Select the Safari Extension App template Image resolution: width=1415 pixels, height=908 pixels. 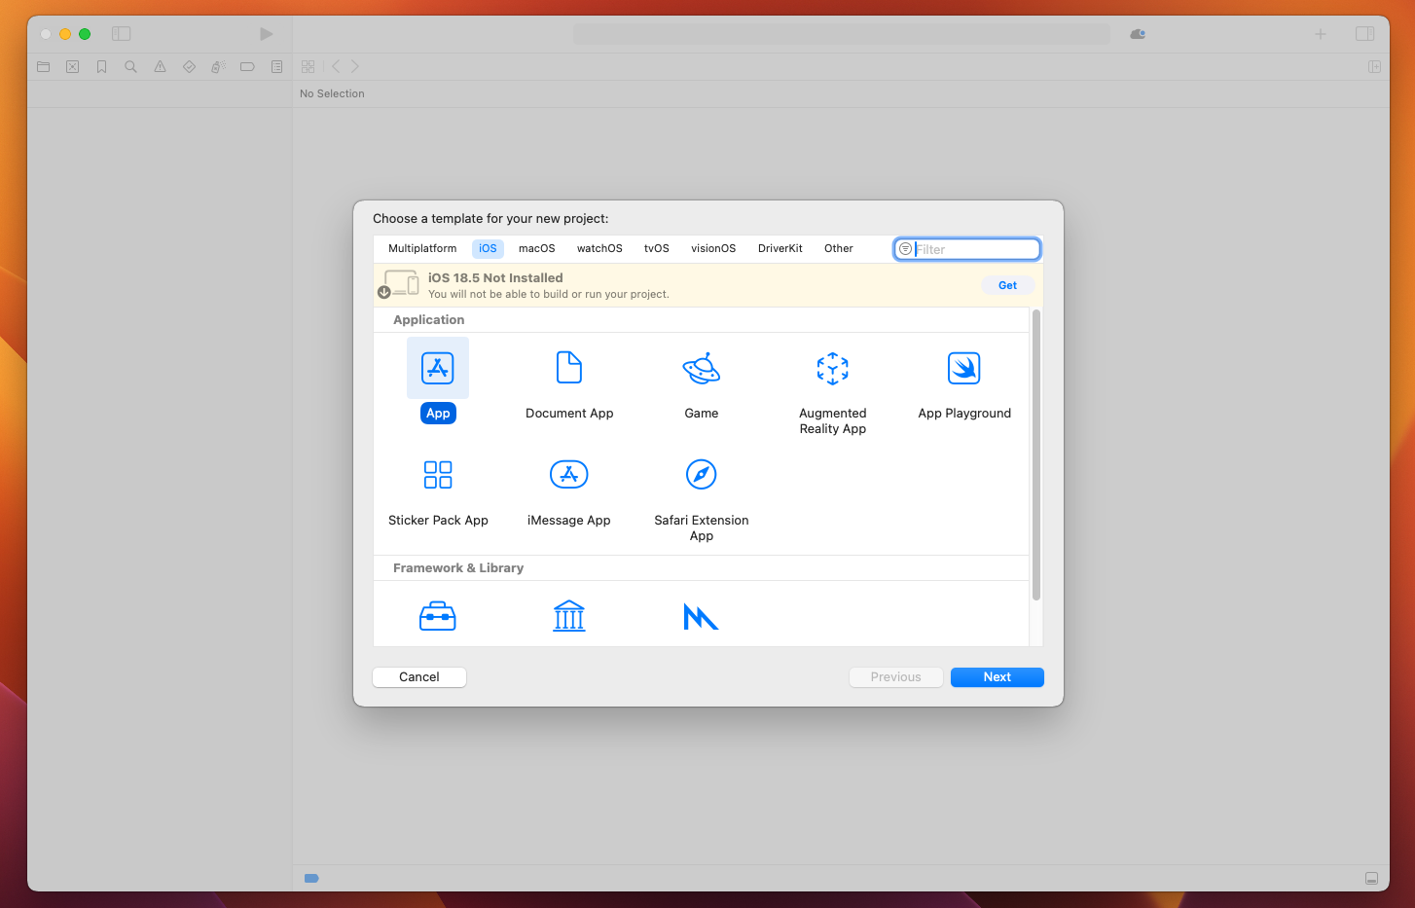[x=701, y=474]
